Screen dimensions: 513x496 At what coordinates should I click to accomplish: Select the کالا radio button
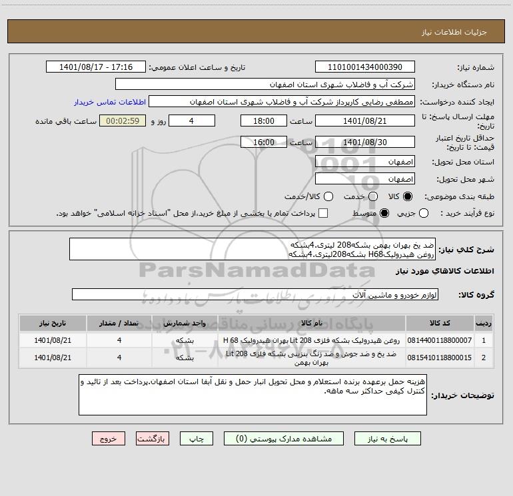point(408,196)
